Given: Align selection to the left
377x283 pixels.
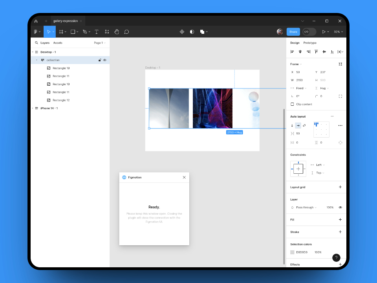Looking at the screenshot, I should click(292, 52).
